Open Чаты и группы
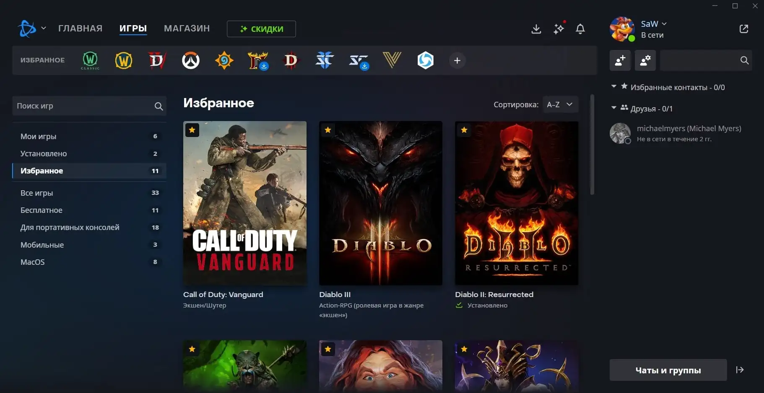The image size is (764, 393). [668, 370]
